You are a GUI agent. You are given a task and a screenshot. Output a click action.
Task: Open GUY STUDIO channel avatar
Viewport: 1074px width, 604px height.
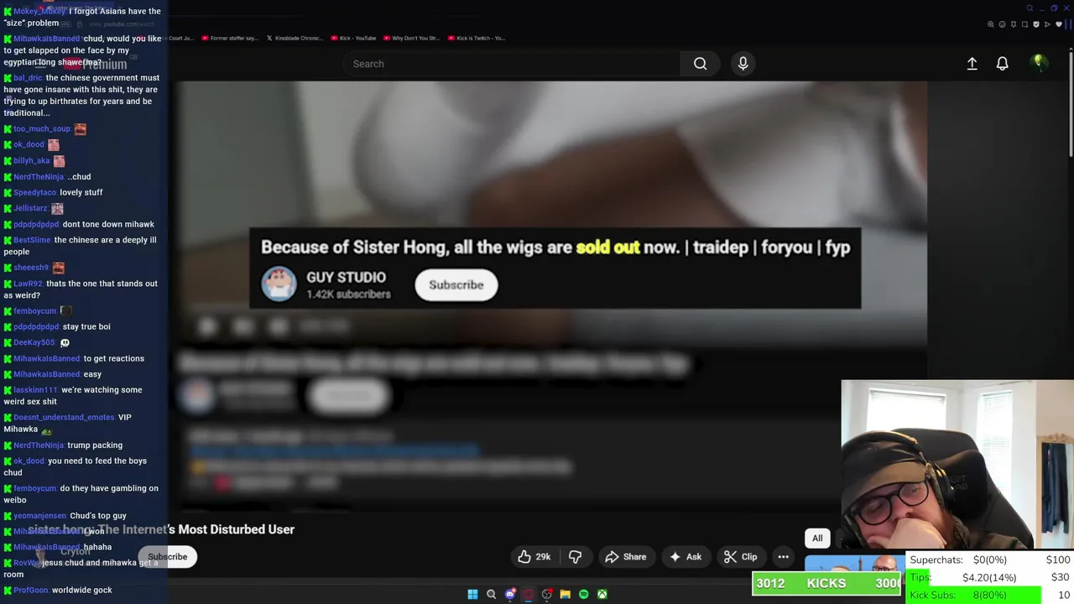point(279,284)
